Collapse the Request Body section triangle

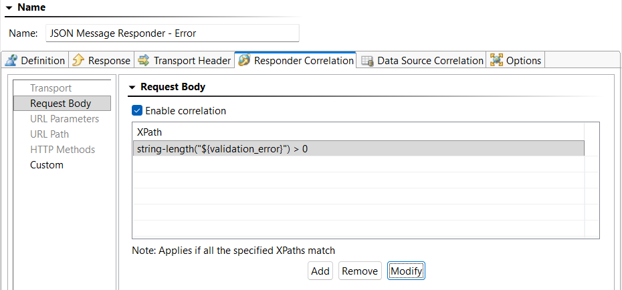coord(132,87)
